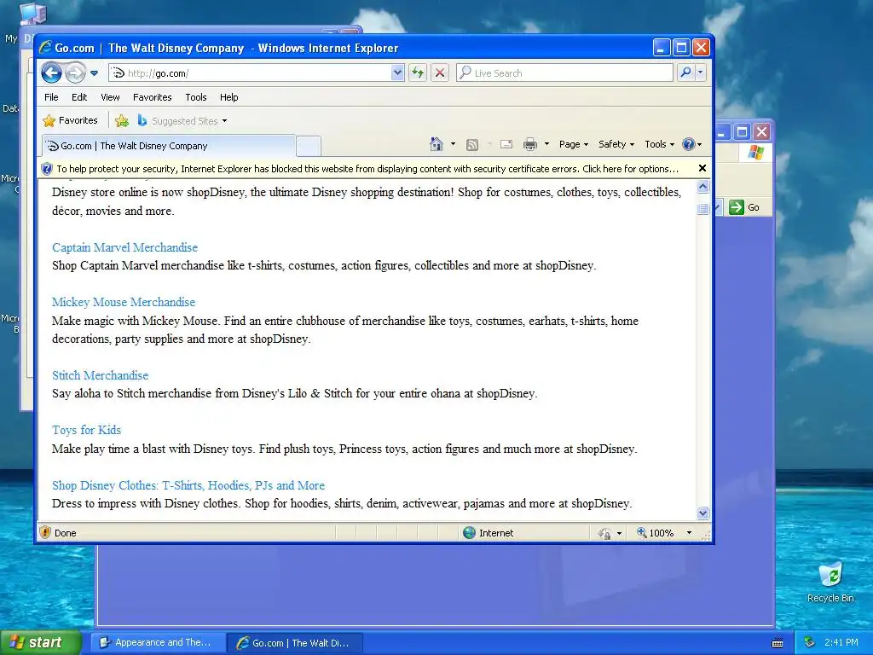
Task: Expand the Home button dropdown arrow
Action: [x=453, y=144]
